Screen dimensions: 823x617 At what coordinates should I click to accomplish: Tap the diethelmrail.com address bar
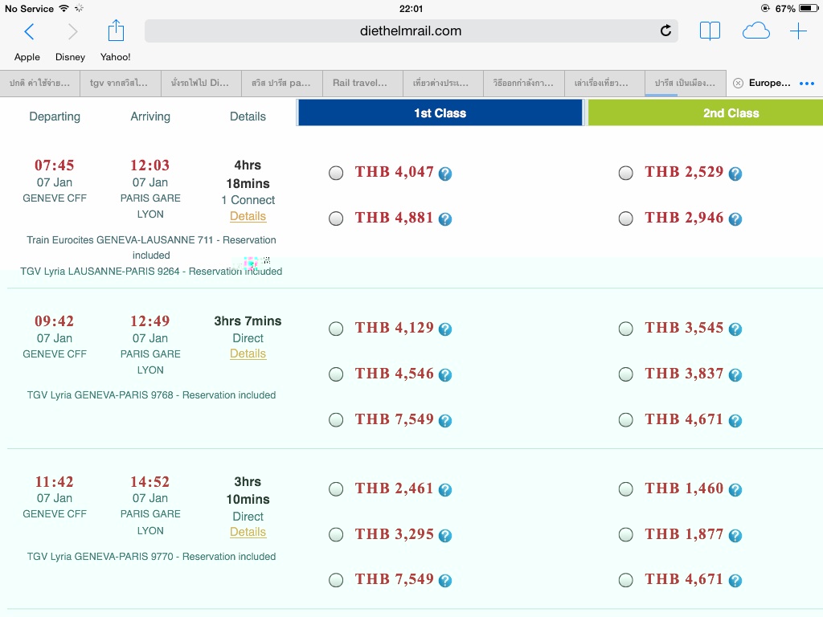point(411,31)
